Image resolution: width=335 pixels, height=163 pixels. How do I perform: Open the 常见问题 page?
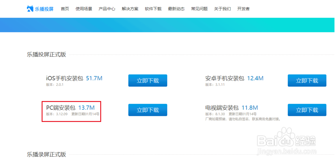199,9
